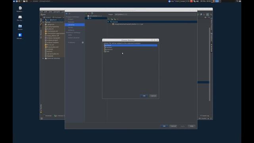
Task: Click Cancel in the Project Structure dialog
Action: click(173, 126)
